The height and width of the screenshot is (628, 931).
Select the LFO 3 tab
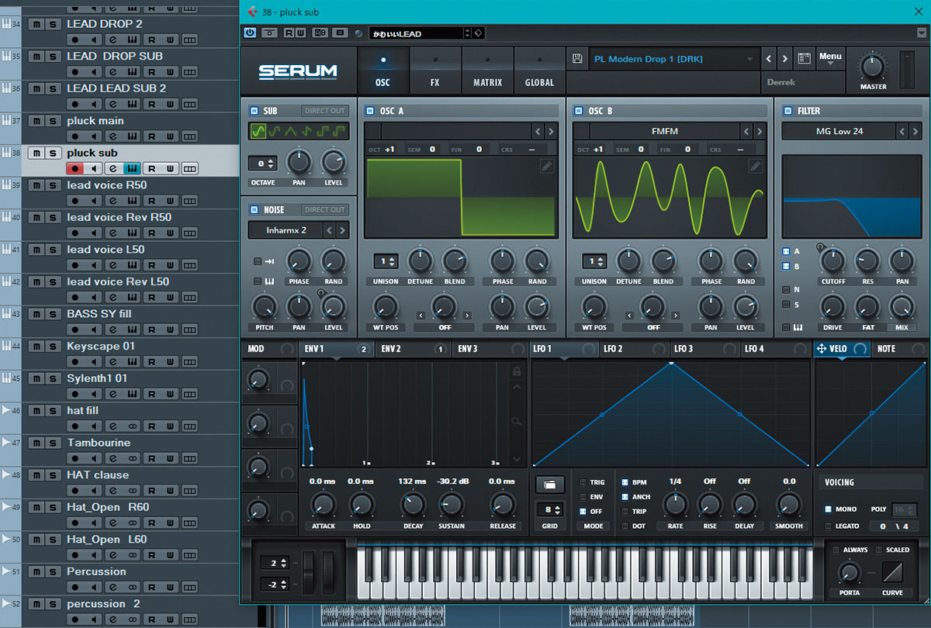pyautogui.click(x=704, y=349)
